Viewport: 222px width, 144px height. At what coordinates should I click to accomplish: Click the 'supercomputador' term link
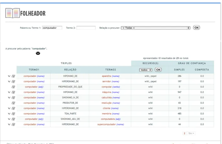(x=107, y=124)
